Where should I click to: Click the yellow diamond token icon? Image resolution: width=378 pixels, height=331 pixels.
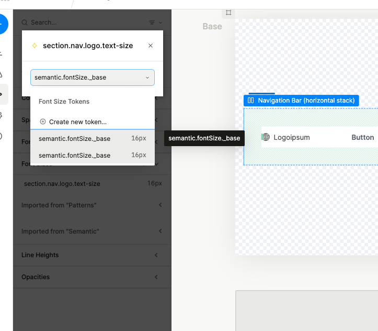tap(35, 46)
